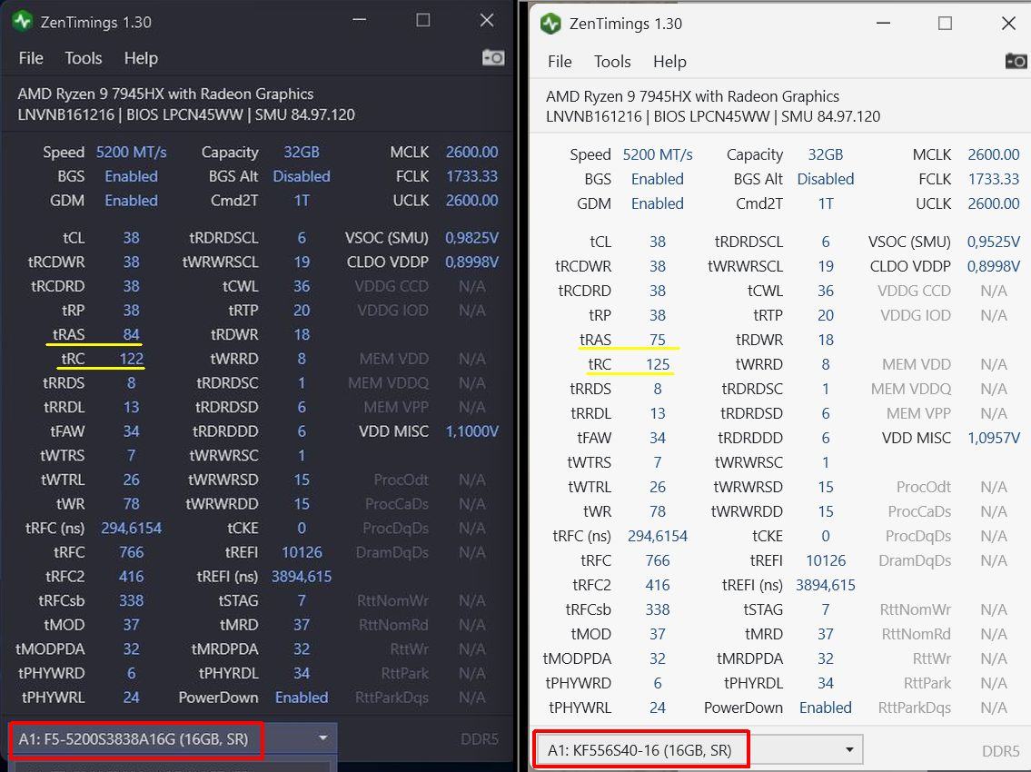Click VDD MISC value 1,1000V in dark window
1031x772 pixels.
(471, 431)
